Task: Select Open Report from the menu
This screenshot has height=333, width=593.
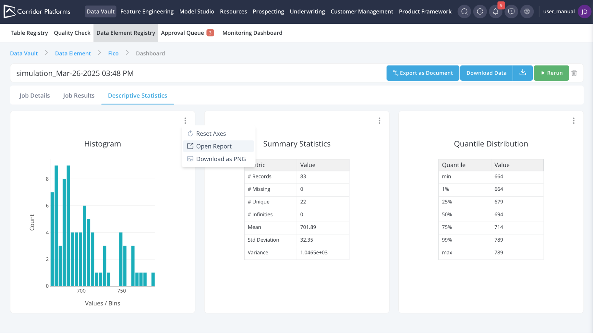Action: click(214, 146)
